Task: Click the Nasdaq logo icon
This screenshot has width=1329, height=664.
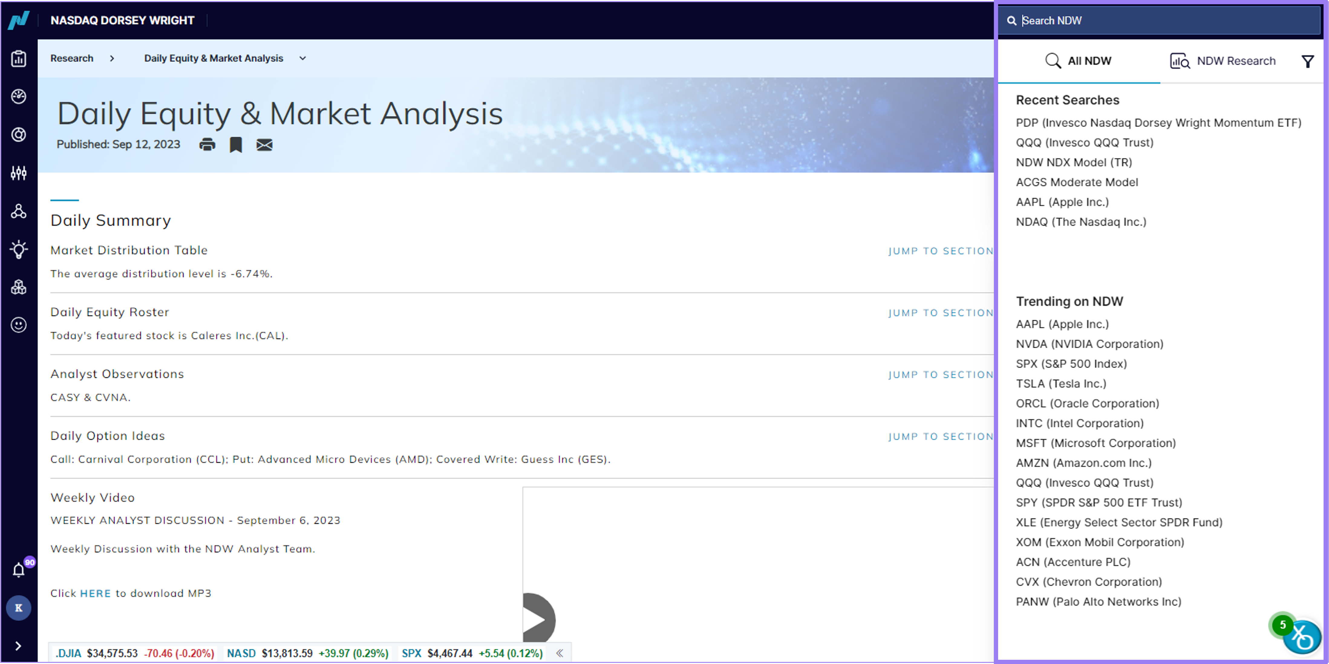Action: [x=18, y=20]
